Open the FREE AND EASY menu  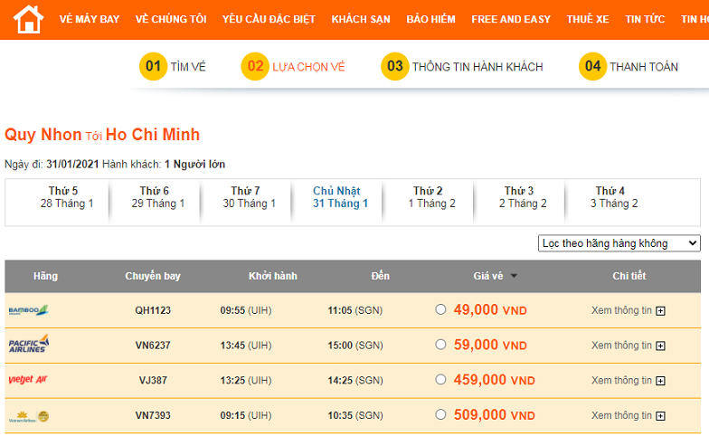511,20
